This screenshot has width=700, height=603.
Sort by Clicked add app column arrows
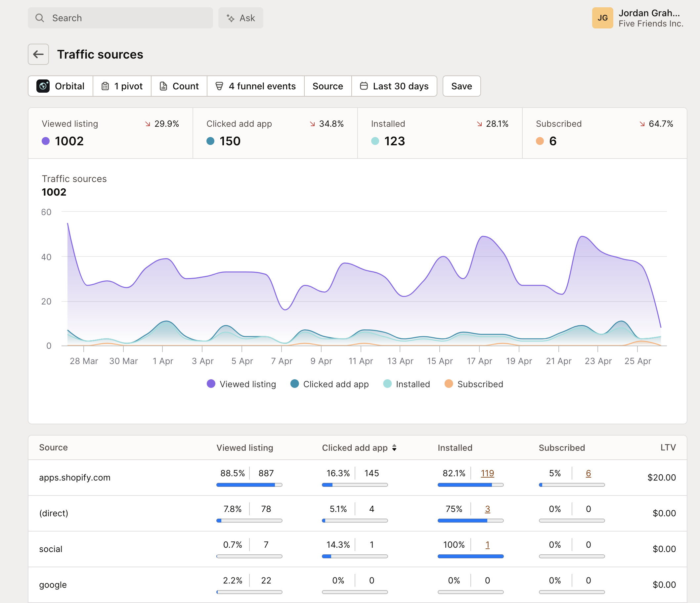click(x=394, y=448)
